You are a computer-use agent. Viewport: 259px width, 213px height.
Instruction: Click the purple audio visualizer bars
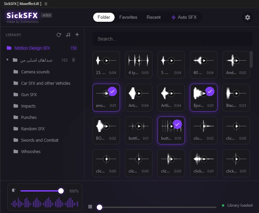(x=45, y=202)
